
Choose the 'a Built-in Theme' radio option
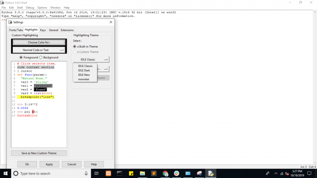point(75,46)
